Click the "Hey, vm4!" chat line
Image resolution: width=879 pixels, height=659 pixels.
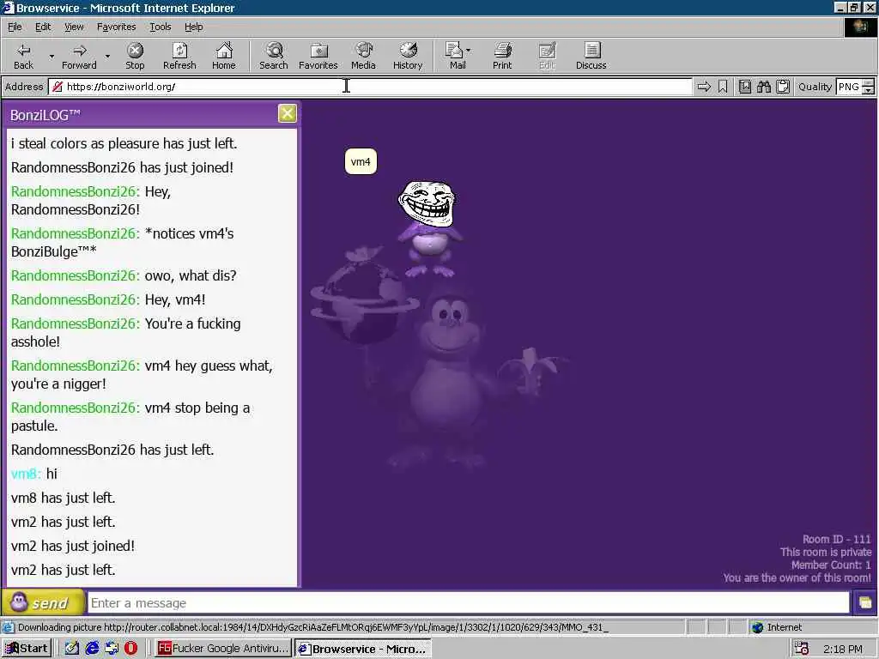(x=108, y=299)
